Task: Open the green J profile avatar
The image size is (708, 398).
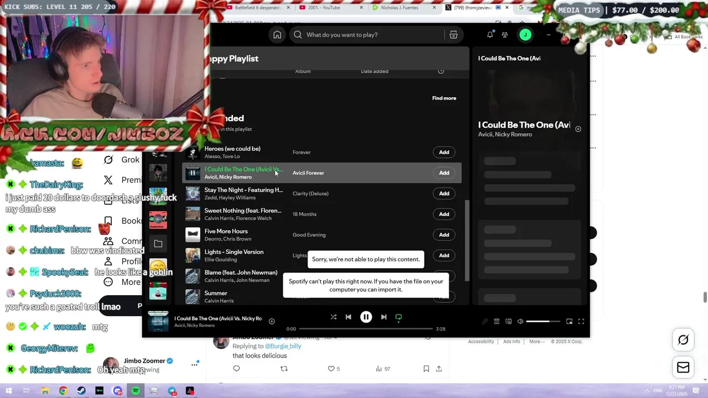Action: coord(525,35)
